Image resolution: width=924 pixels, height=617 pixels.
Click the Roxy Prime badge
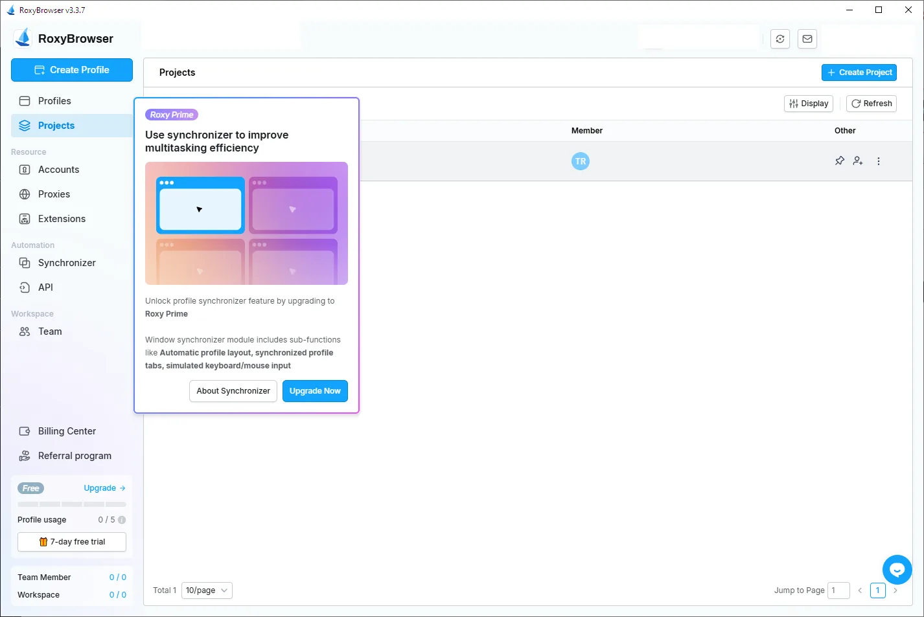coord(172,115)
